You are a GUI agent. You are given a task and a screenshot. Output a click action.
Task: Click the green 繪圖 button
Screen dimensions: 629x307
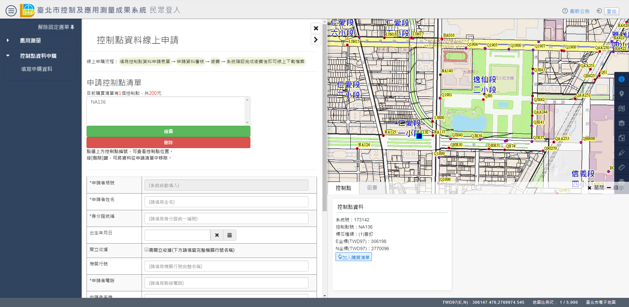168,131
